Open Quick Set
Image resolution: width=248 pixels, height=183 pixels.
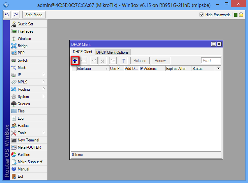coord(29,24)
